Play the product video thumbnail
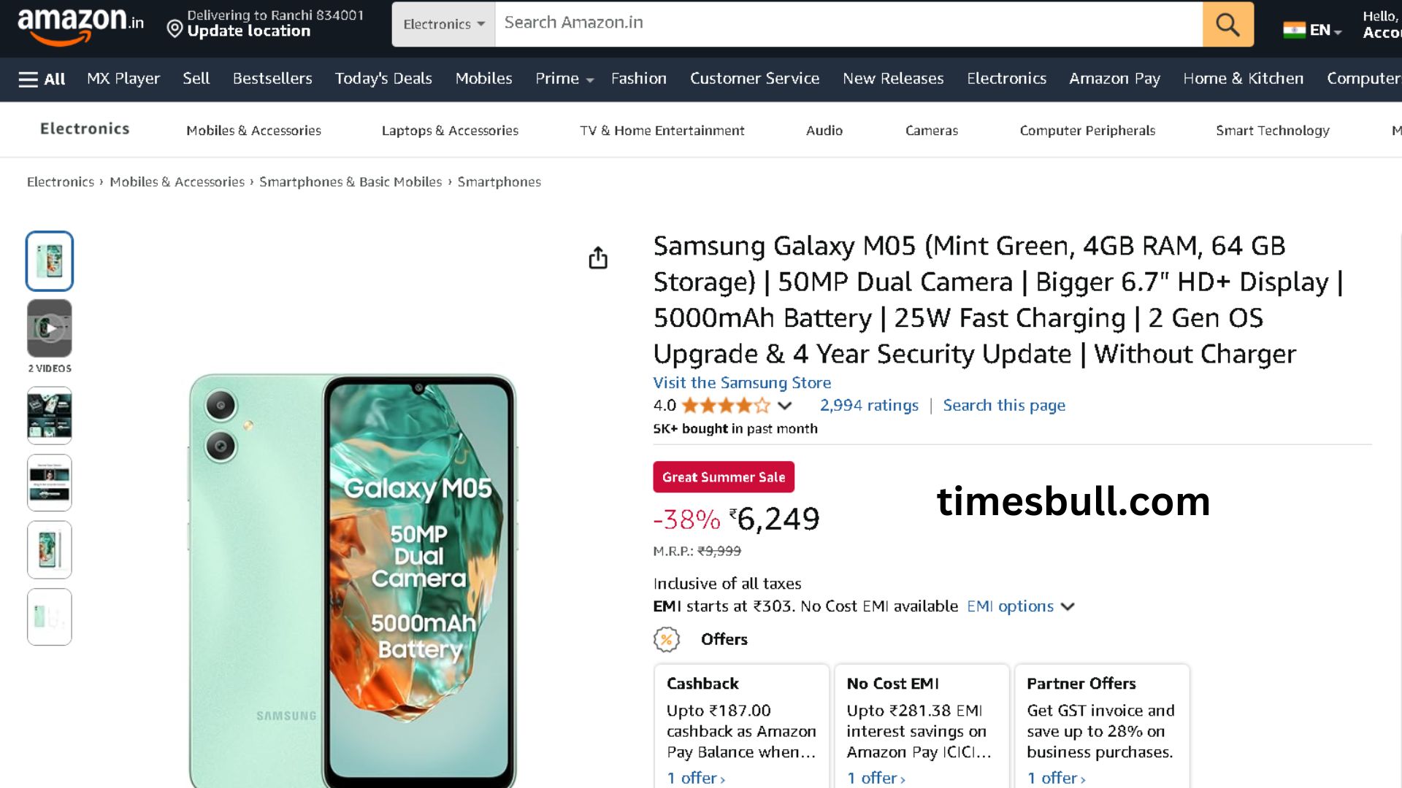This screenshot has width=1402, height=788. tap(50, 328)
